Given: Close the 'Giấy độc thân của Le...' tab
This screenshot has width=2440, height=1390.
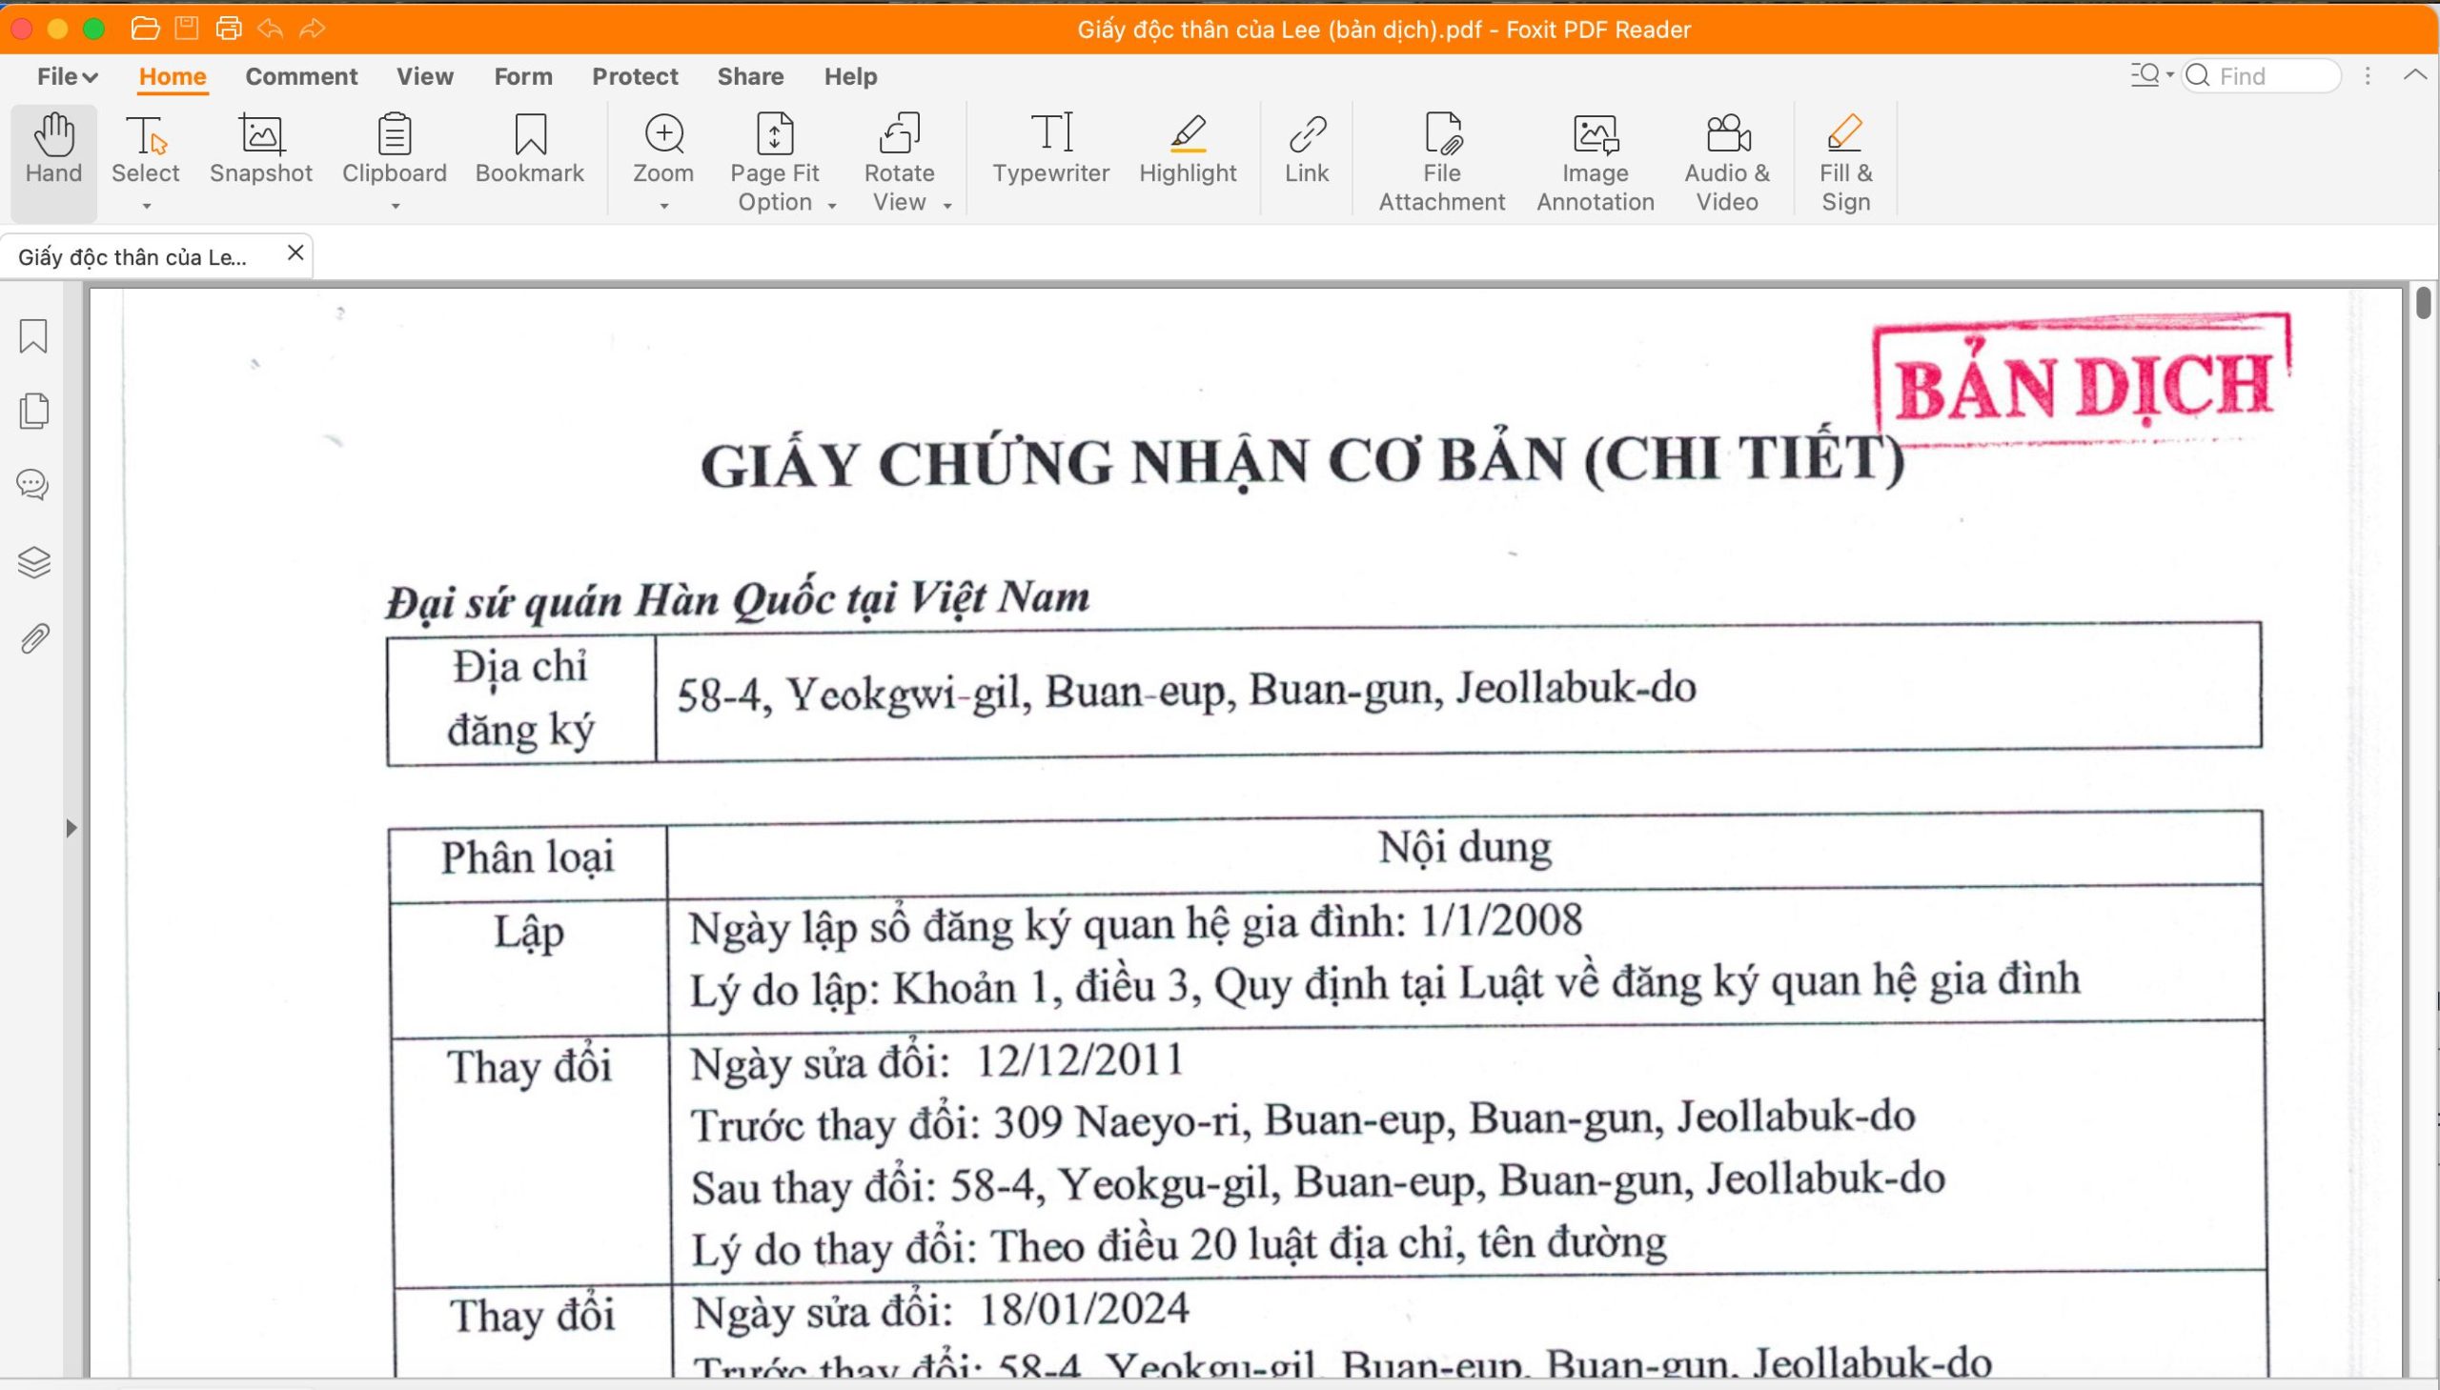Looking at the screenshot, I should click(295, 253).
